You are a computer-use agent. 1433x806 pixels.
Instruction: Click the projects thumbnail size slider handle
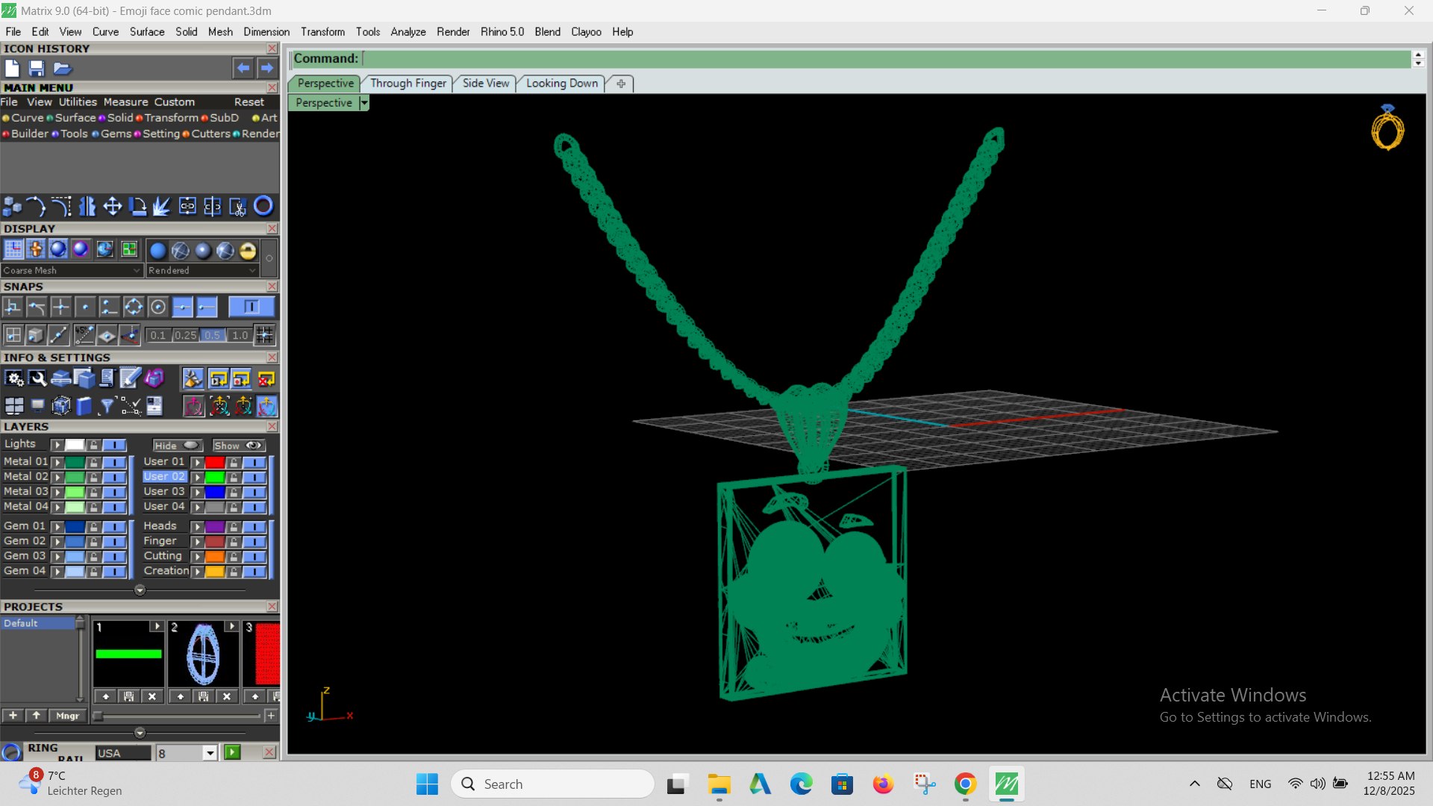coord(98,716)
